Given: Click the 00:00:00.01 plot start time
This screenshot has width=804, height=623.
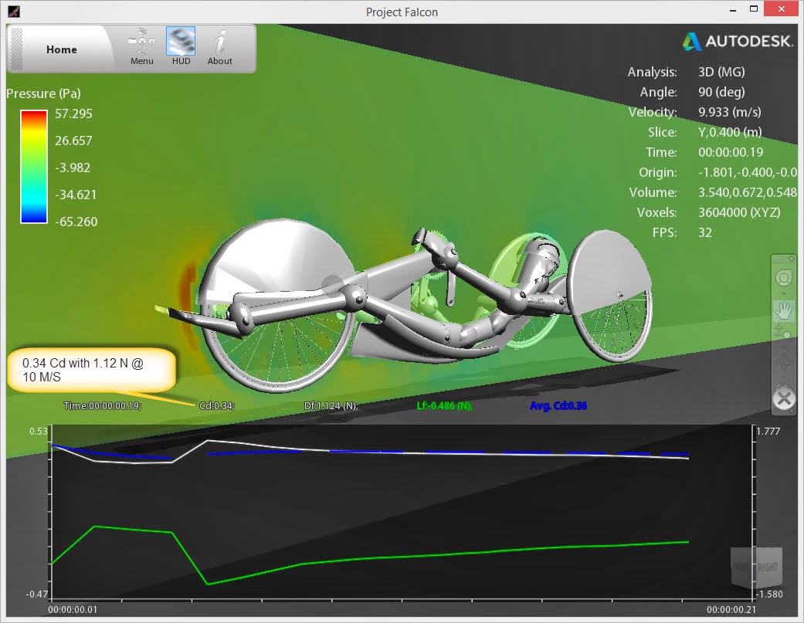Looking at the screenshot, I should point(73,609).
